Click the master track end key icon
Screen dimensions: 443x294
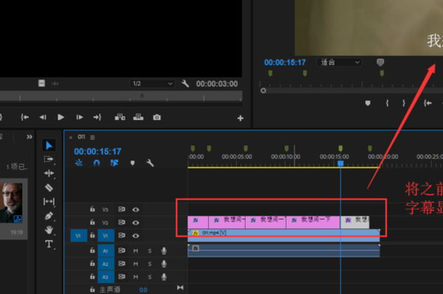pos(180,287)
